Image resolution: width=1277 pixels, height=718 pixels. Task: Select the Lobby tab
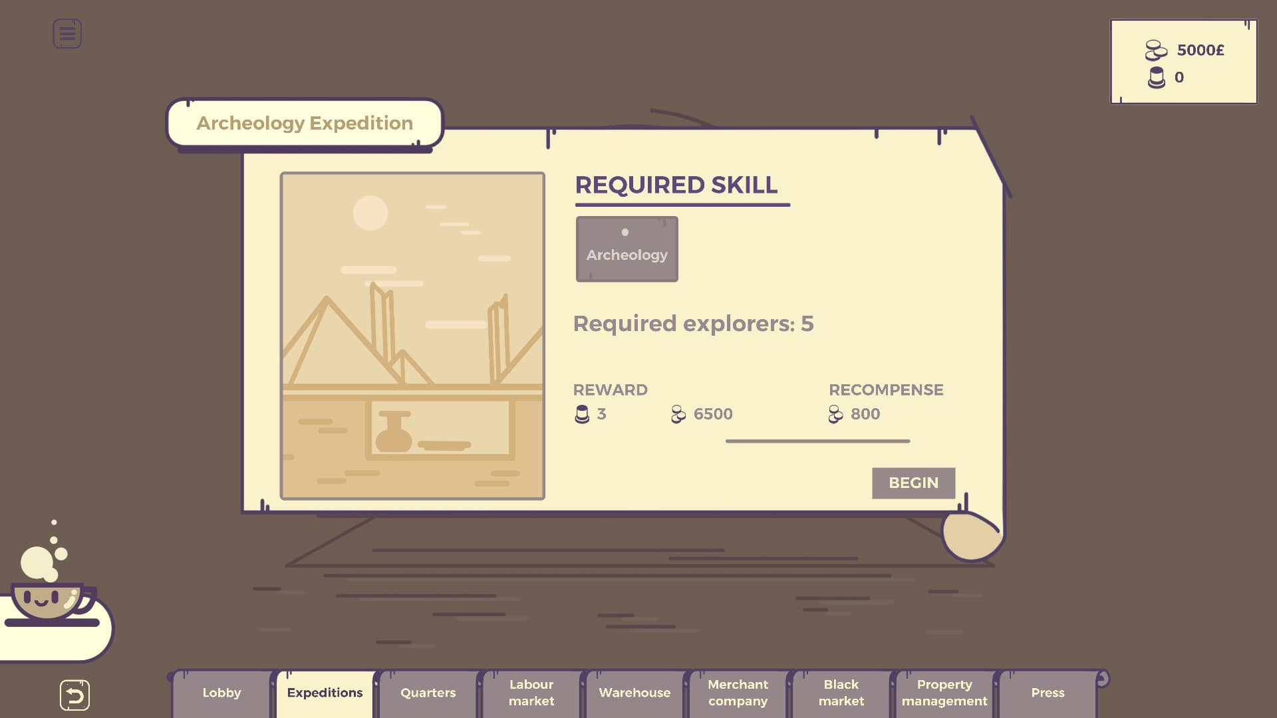221,693
